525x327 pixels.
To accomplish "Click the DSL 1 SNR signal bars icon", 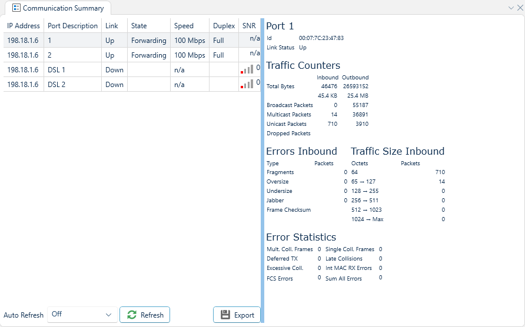I will tap(247, 69).
